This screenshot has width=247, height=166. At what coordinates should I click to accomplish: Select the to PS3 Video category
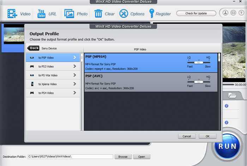coord(53,66)
